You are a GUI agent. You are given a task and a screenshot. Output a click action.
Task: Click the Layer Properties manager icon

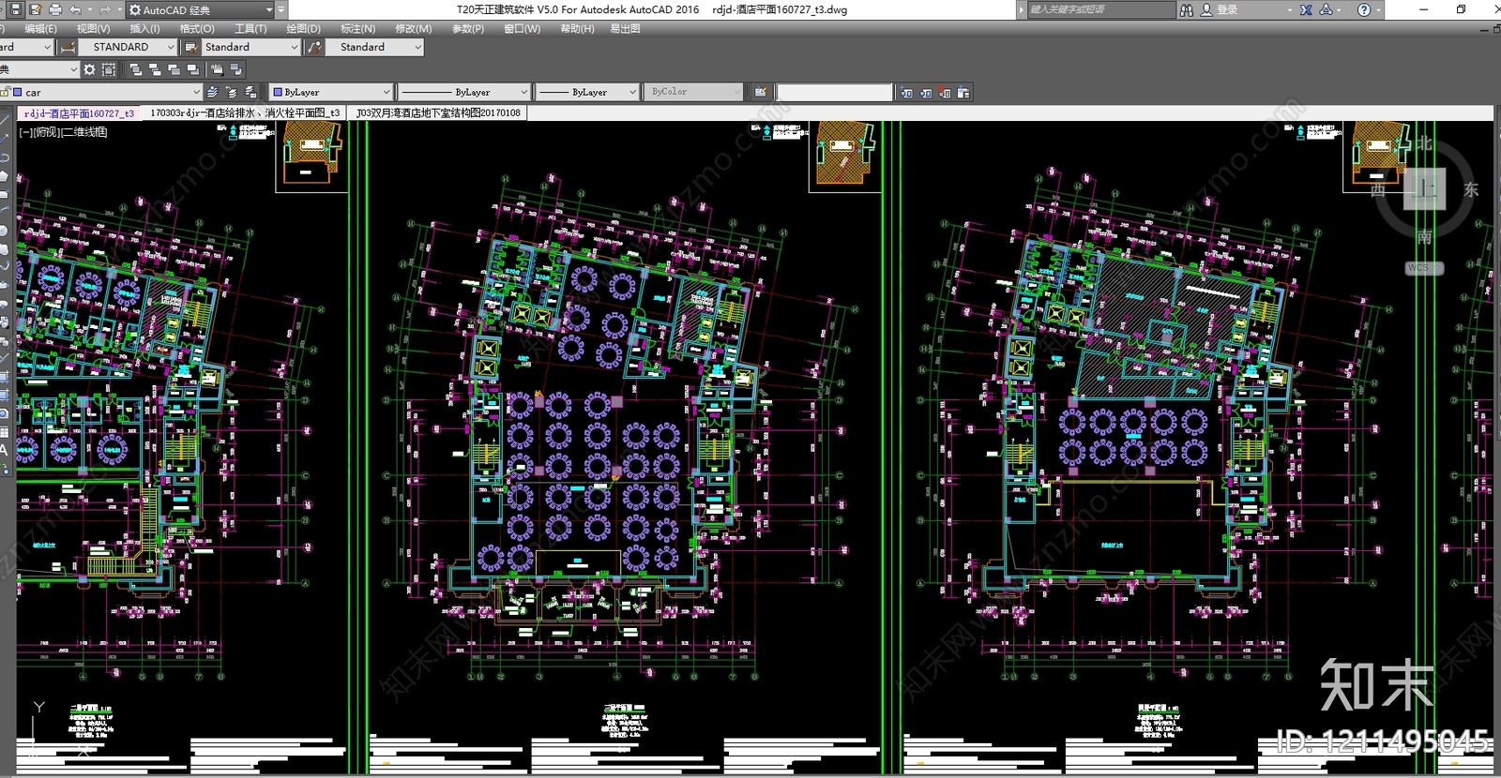pos(212,92)
